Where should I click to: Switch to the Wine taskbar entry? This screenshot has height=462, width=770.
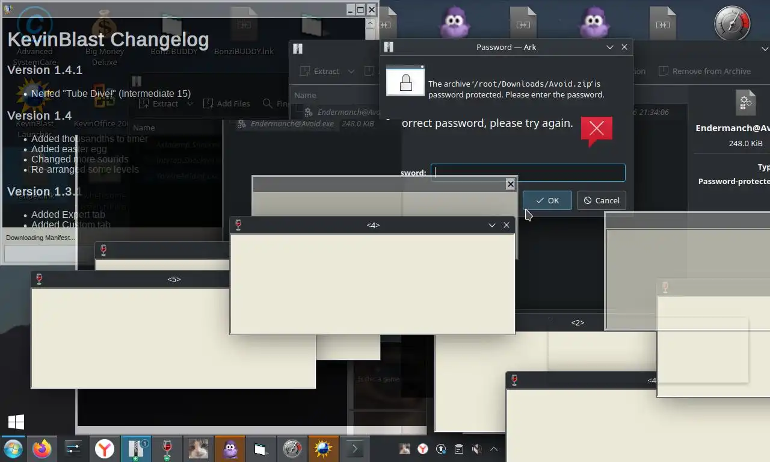(x=167, y=449)
